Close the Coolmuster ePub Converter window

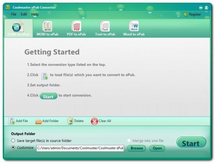pos(206,8)
